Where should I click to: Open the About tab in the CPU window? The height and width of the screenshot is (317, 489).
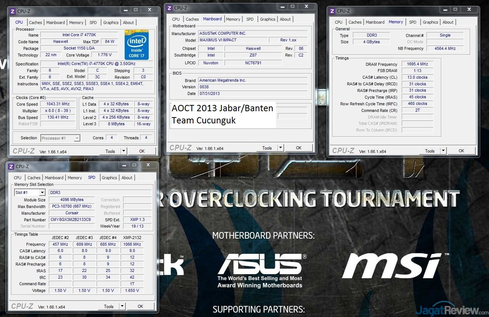(x=128, y=23)
